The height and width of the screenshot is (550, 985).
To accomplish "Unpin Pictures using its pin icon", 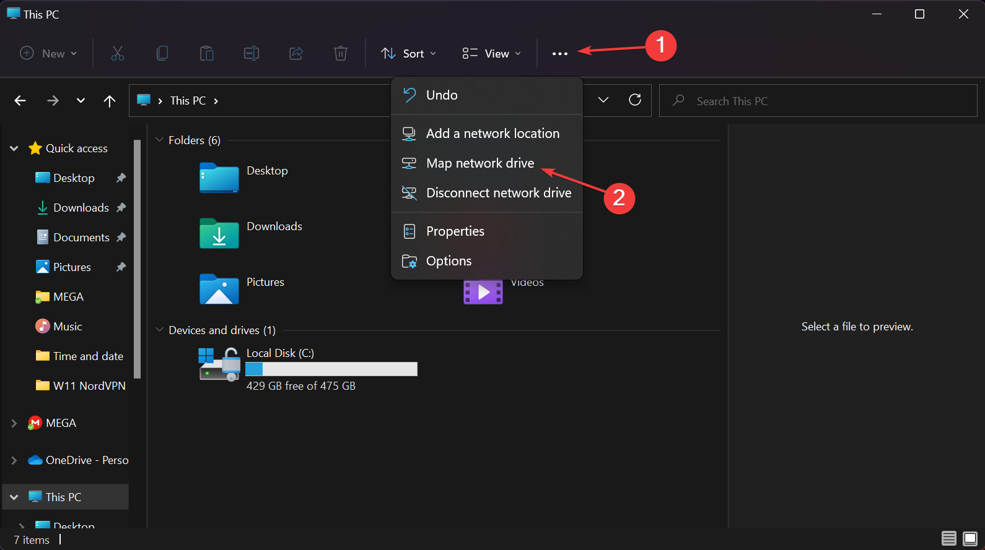I will [x=121, y=267].
